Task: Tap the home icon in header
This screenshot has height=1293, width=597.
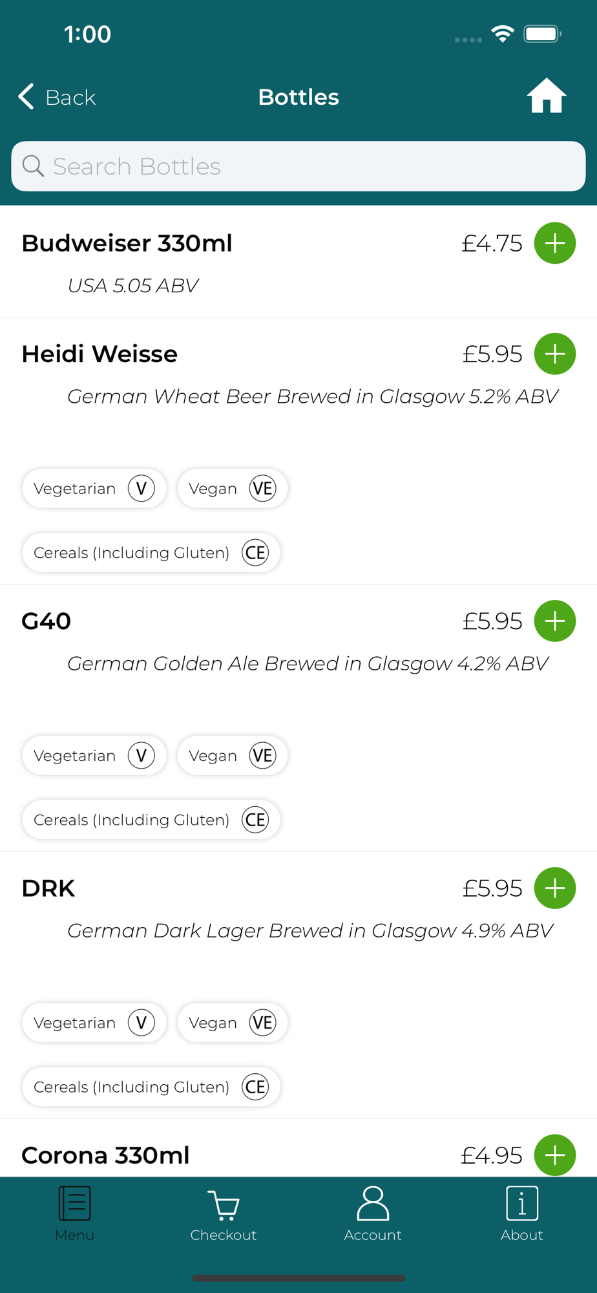Action: 546,96
